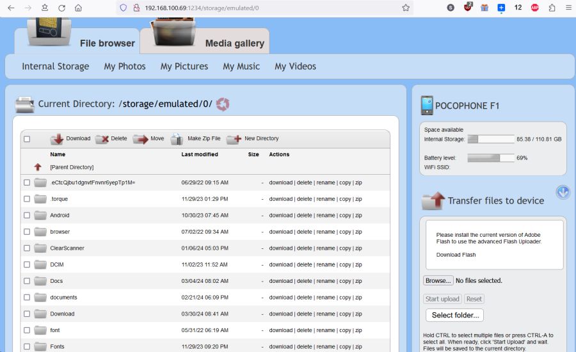Check the box for ClearScanner folder

pyautogui.click(x=27, y=248)
